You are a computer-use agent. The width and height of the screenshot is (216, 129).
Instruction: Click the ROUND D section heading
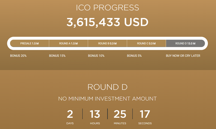[x=108, y=87]
